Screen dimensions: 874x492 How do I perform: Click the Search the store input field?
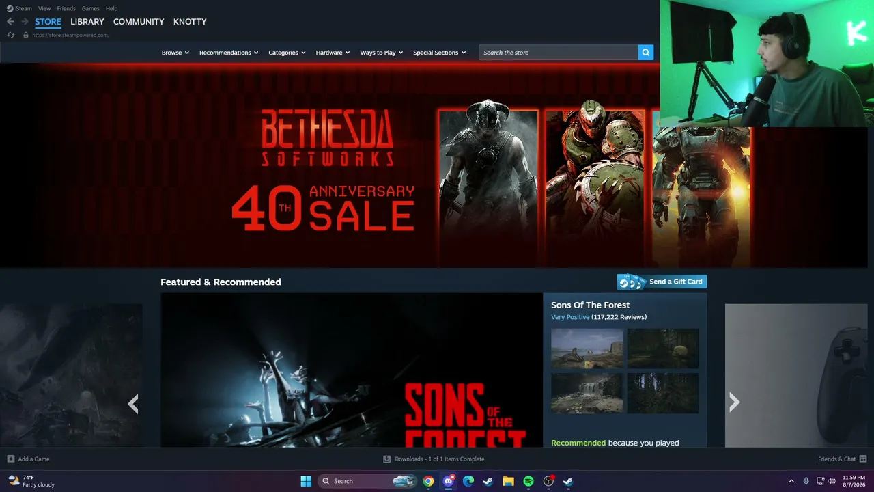pos(559,53)
